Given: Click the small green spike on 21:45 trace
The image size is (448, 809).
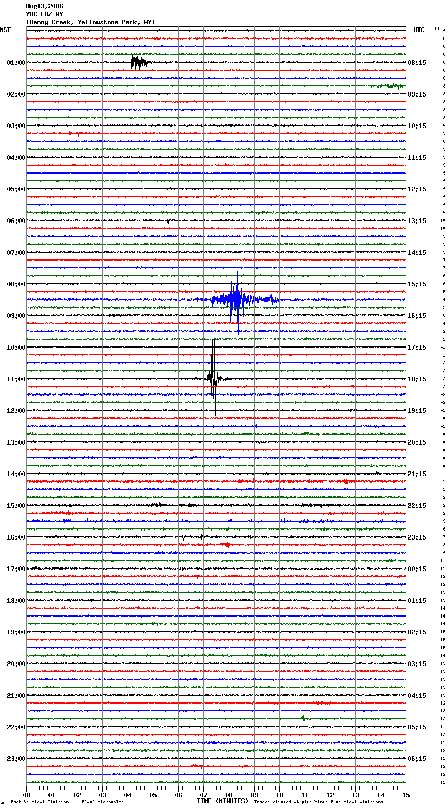Looking at the screenshot, I should click(x=304, y=718).
